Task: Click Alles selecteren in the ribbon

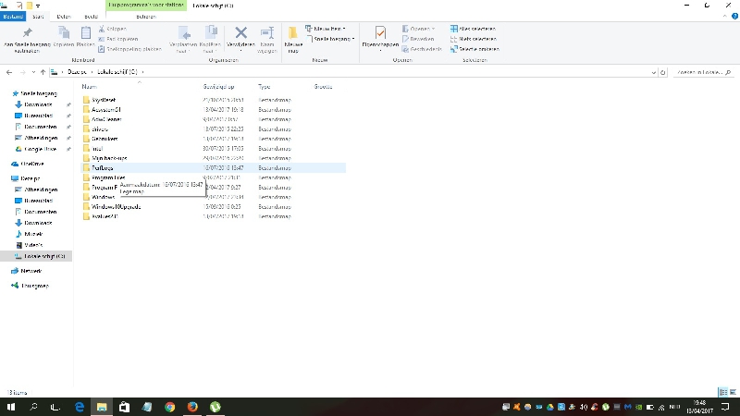Action: click(x=475, y=29)
